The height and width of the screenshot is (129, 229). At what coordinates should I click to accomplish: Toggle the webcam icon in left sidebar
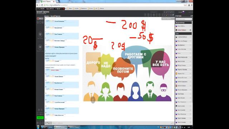[x=40, y=35]
